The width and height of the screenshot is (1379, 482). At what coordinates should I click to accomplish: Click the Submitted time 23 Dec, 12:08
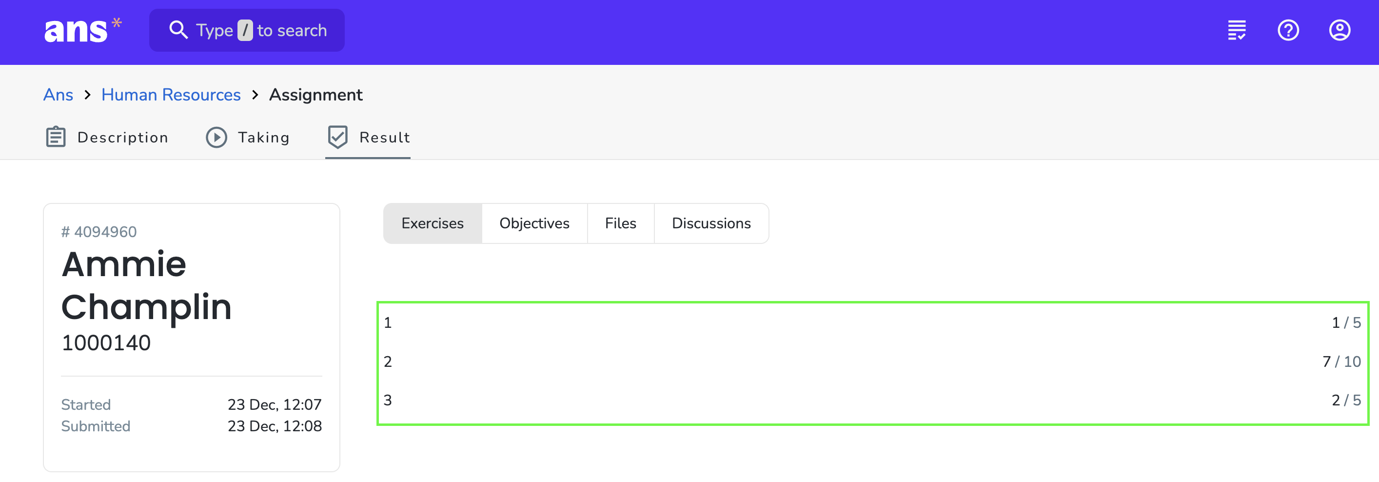click(x=275, y=426)
